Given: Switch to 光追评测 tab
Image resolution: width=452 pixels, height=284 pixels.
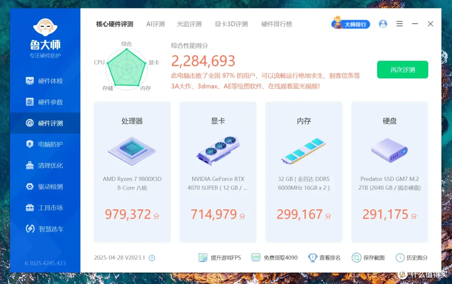Looking at the screenshot, I should tap(189, 24).
